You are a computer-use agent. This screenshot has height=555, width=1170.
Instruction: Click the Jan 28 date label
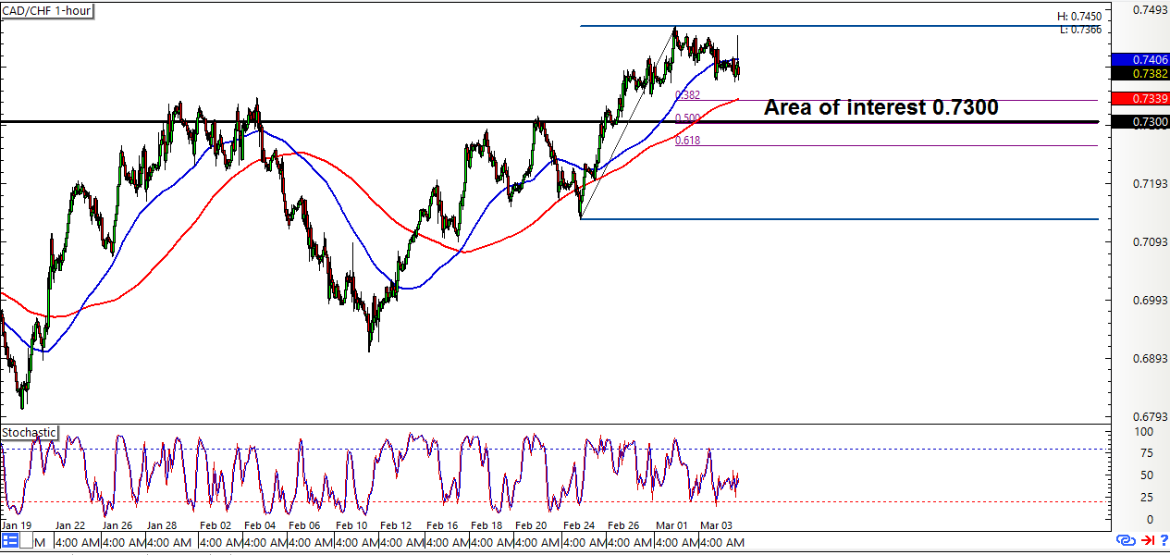coord(162,524)
